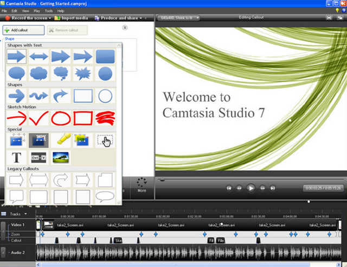Click Record the screen button
The height and width of the screenshot is (267, 347).
point(26,18)
